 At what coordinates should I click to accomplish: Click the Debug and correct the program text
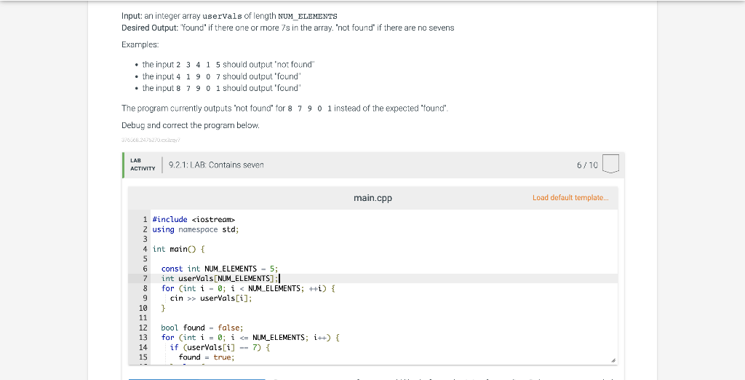click(191, 125)
